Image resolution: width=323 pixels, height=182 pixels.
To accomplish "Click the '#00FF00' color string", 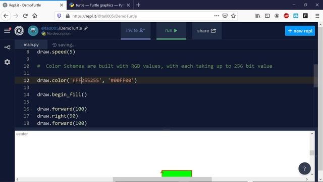I will tap(121, 80).
